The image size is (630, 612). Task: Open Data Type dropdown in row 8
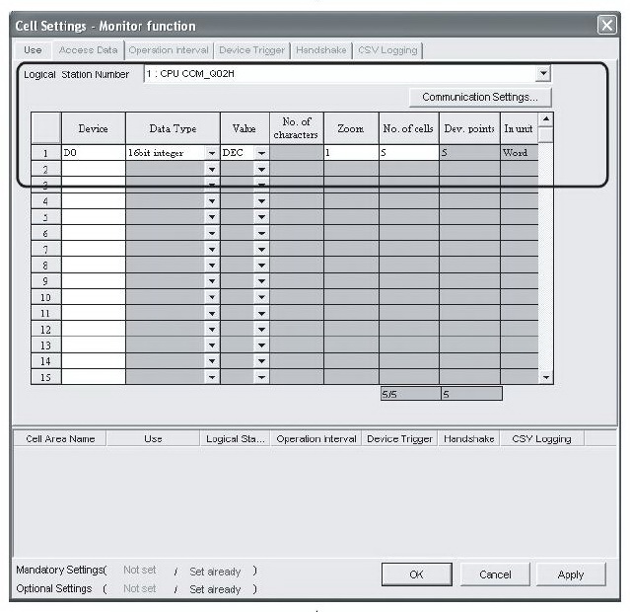point(211,265)
